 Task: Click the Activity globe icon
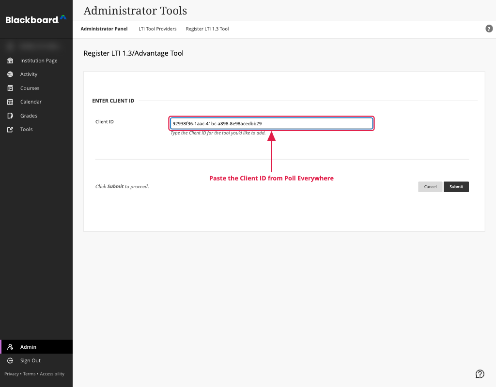coord(10,74)
